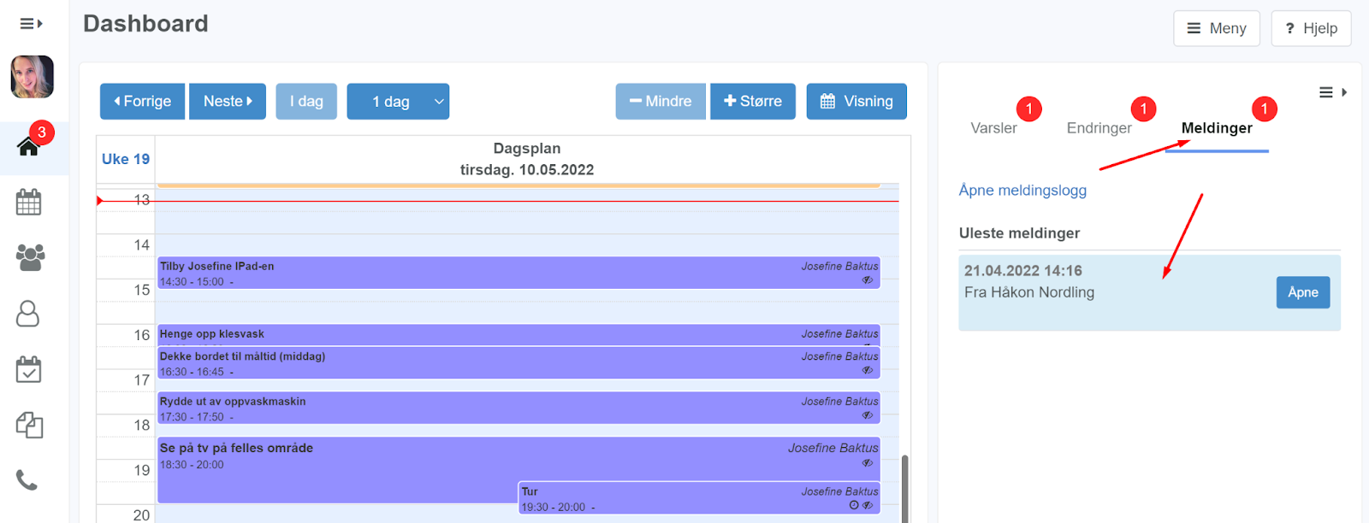The image size is (1369, 523).
Task: Open the Dekke bordet til måltid event
Action: click(519, 363)
